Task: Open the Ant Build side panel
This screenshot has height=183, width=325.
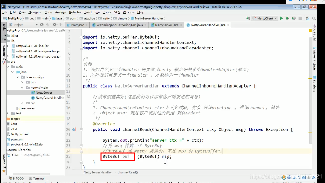Action: tap(314, 32)
